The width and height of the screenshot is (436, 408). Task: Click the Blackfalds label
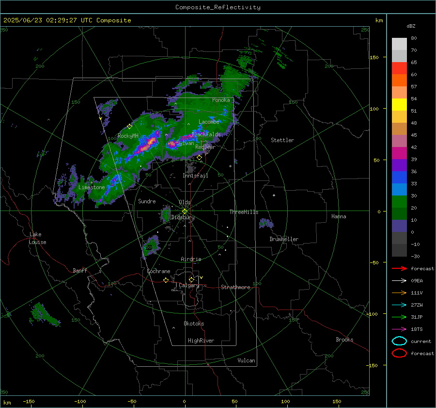(206, 134)
